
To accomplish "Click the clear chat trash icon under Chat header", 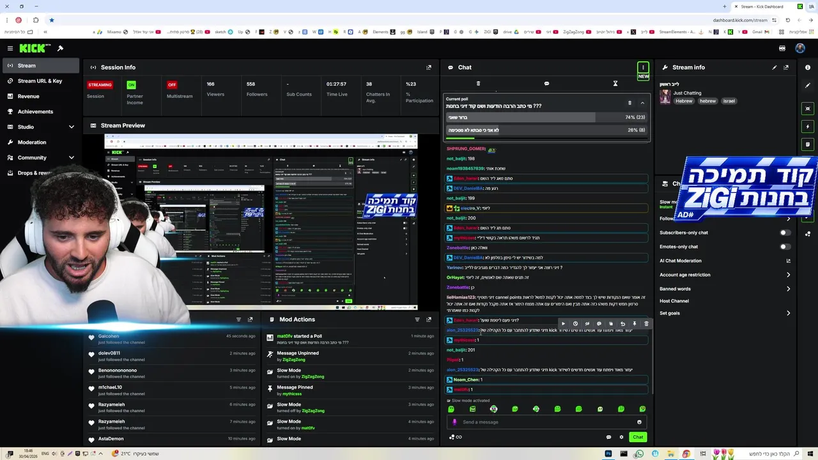I will point(478,84).
